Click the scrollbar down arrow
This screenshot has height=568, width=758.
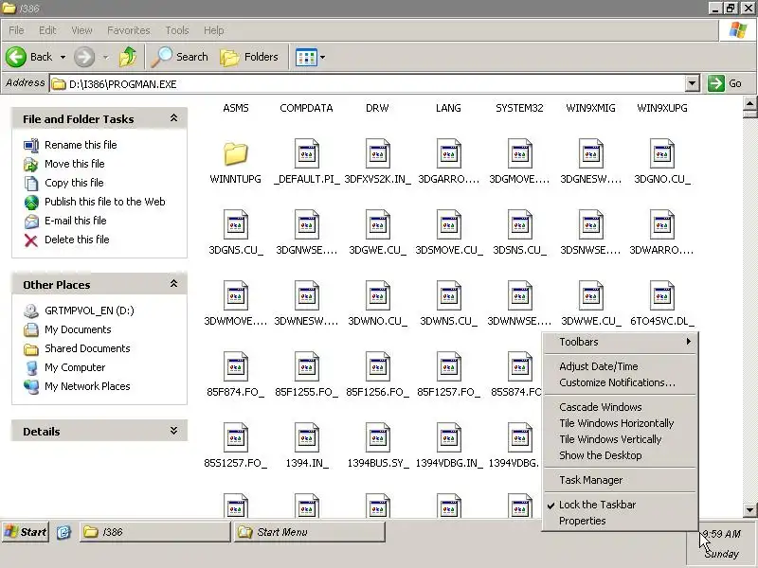[749, 509]
